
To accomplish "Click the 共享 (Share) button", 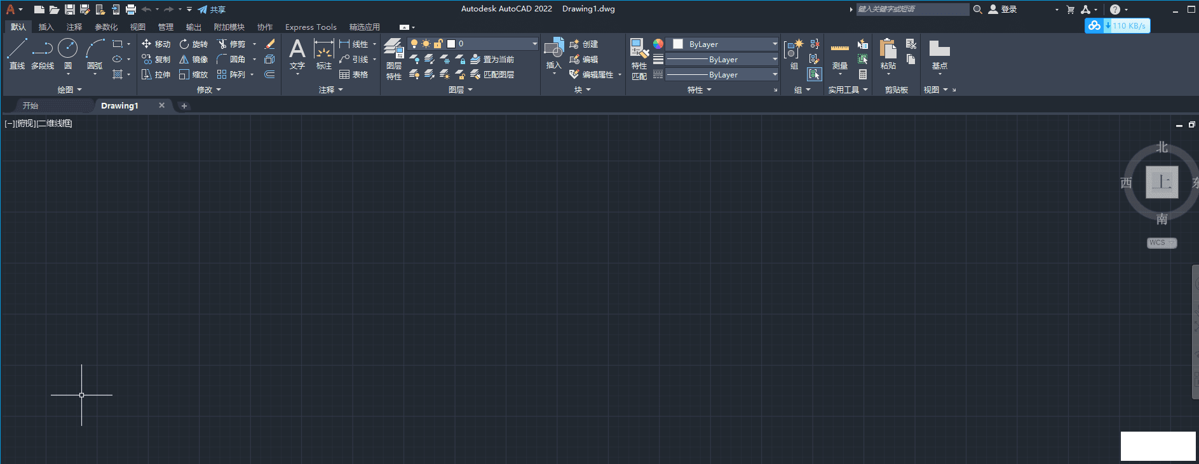I will tap(212, 10).
